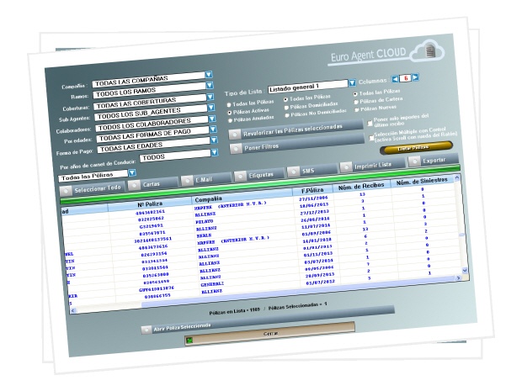Click the Seleccionar Todo button
Viewport: 522px width, 391px height.
pyautogui.click(x=93, y=189)
